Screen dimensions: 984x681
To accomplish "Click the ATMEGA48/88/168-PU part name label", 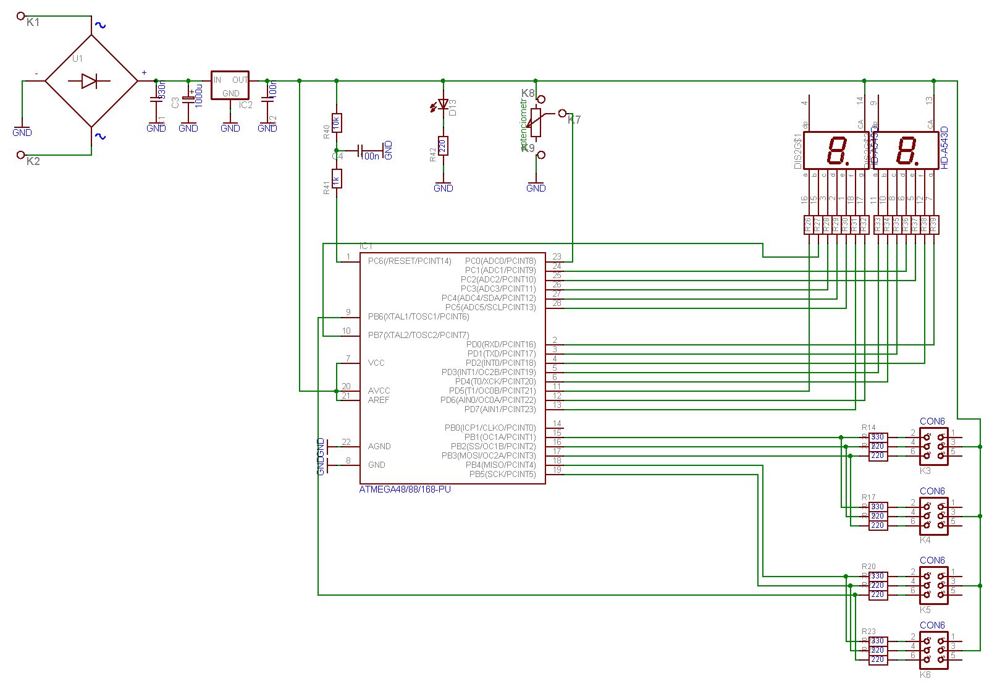I will tap(405, 489).
